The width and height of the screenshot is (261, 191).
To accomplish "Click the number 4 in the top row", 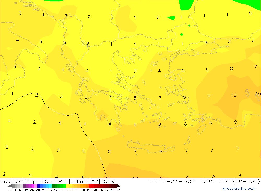I will point(43,15).
